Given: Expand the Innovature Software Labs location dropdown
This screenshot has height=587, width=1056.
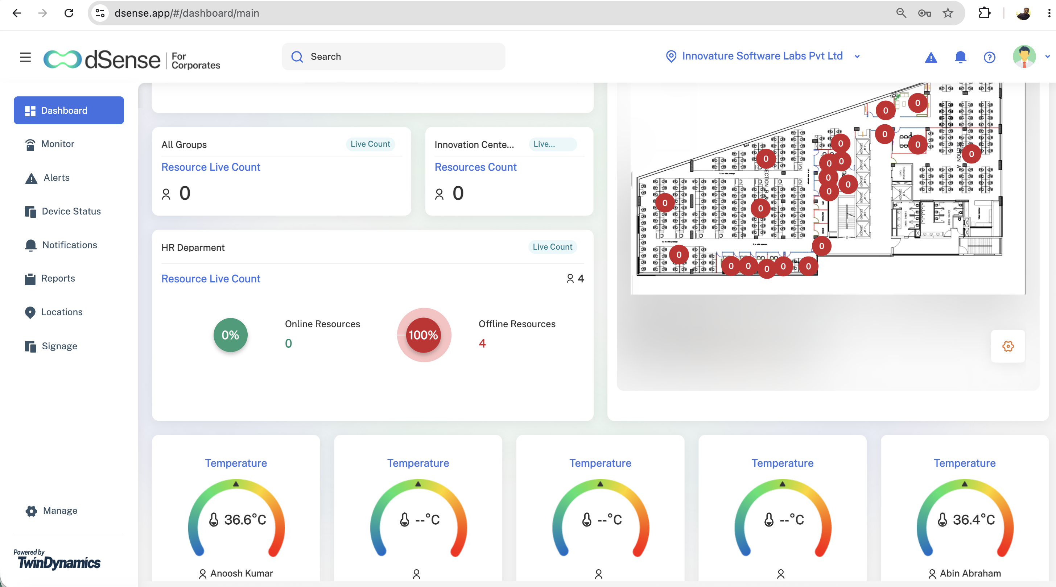Looking at the screenshot, I should pos(857,57).
